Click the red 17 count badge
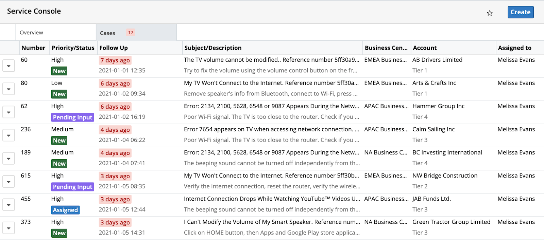The height and width of the screenshot is (240, 544). [x=131, y=33]
